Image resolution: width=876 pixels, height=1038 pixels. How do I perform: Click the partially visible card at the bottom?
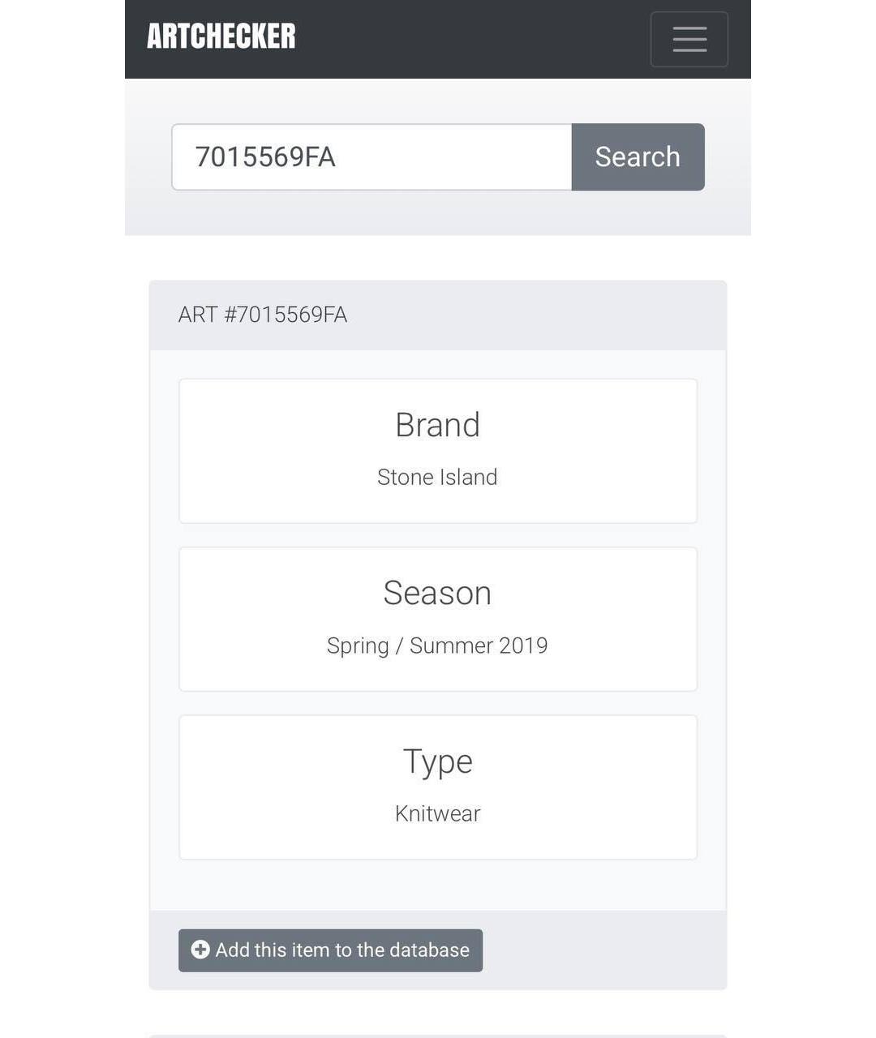click(438, 1036)
